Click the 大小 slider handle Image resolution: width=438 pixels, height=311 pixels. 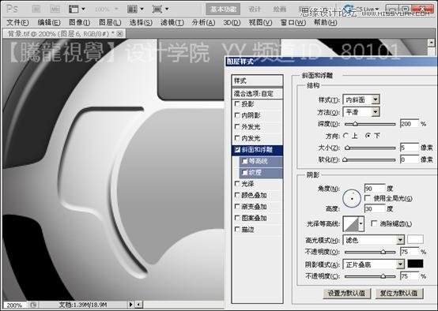coord(347,148)
